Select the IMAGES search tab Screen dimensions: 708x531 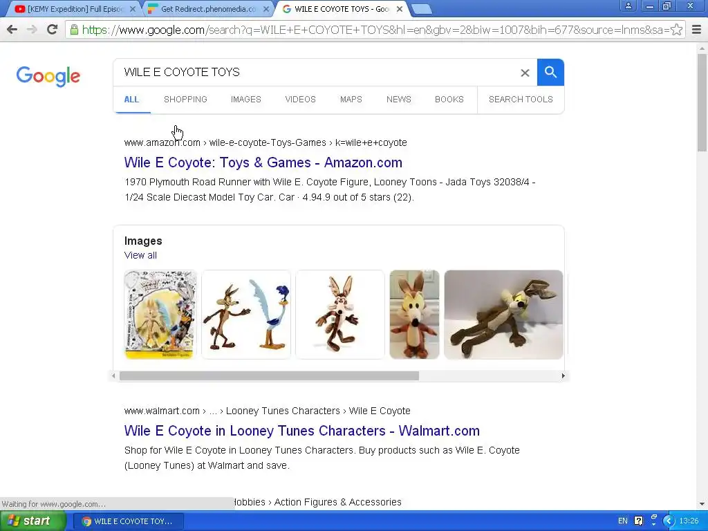(x=246, y=100)
